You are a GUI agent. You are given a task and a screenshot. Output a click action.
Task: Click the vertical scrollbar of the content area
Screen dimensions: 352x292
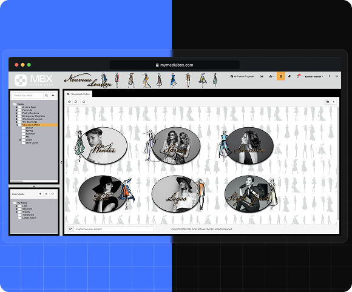338,164
